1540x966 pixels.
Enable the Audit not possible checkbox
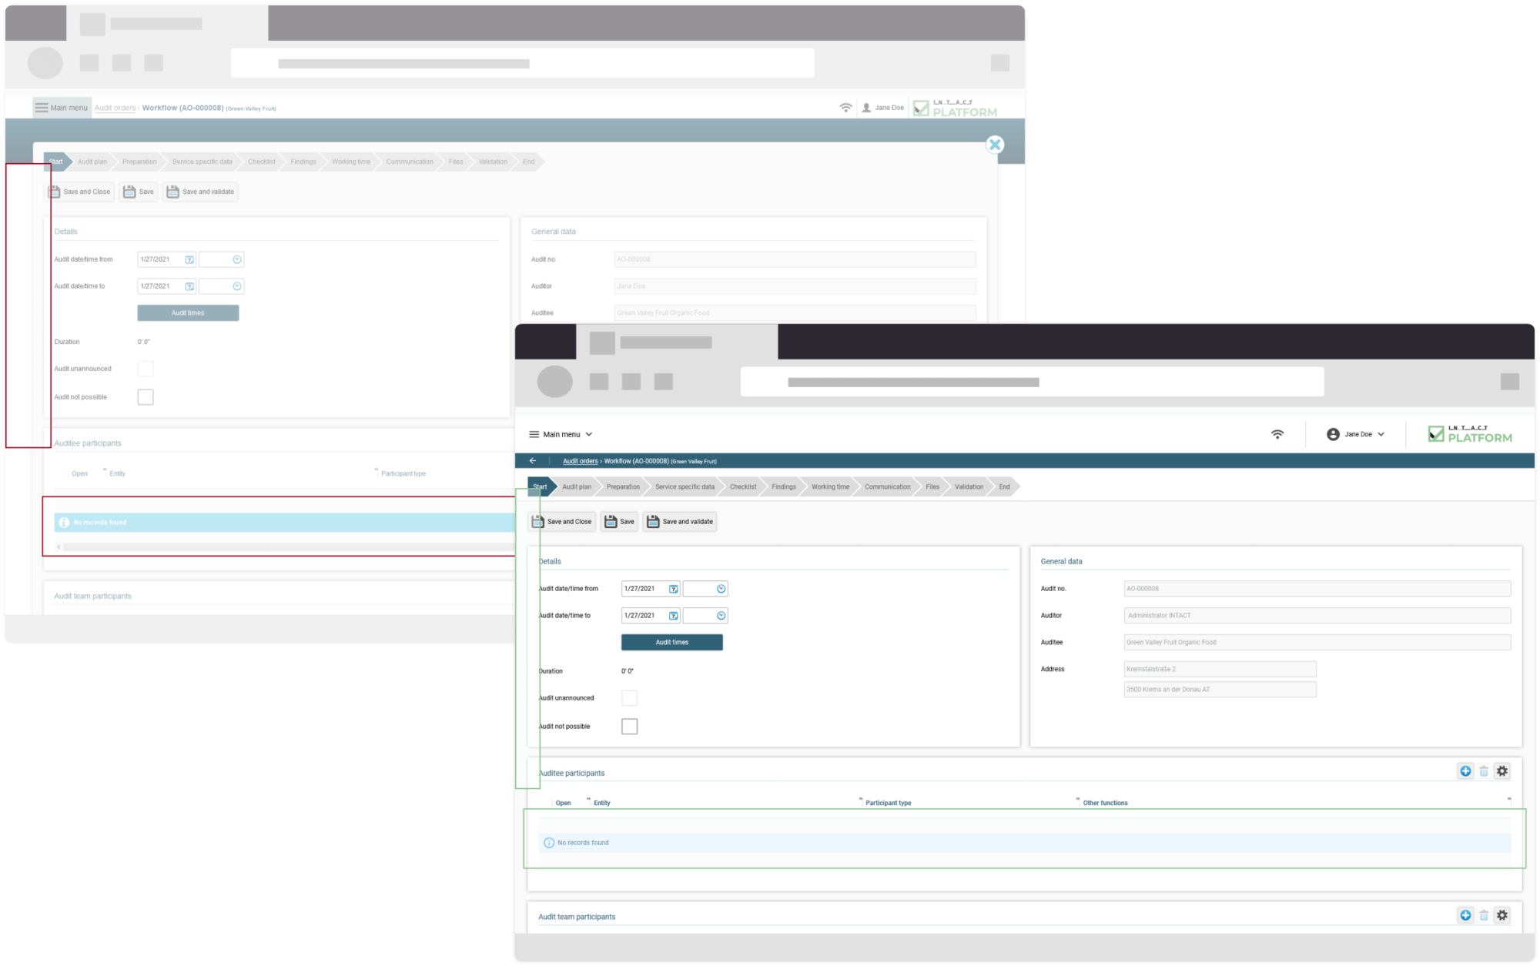[x=630, y=726]
